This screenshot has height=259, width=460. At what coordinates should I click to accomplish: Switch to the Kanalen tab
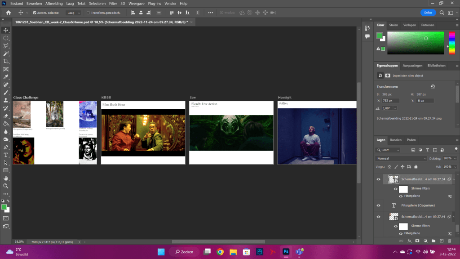(x=396, y=140)
